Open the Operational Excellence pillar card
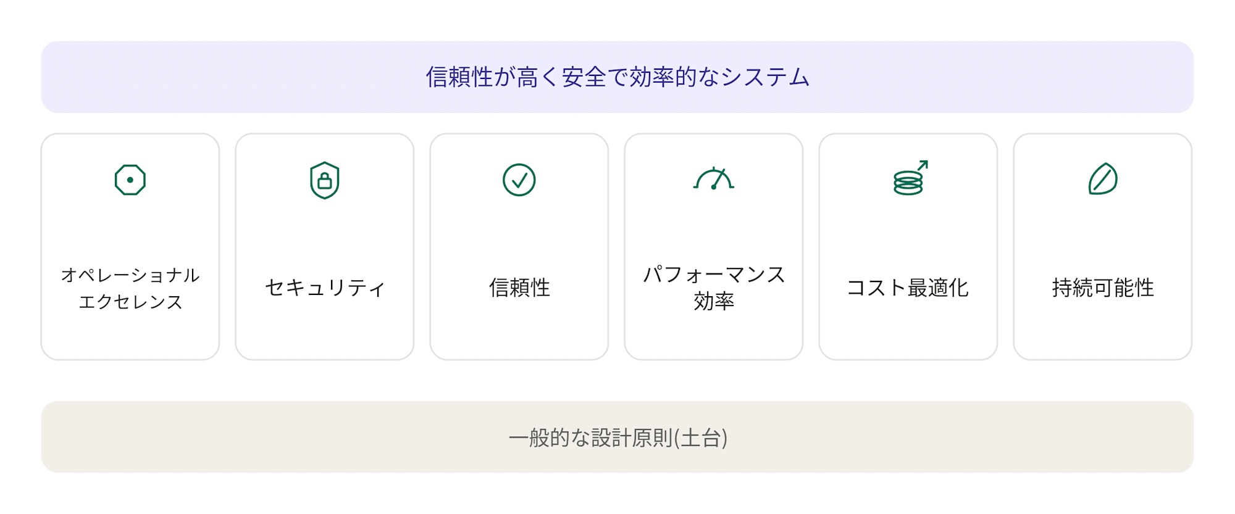Viewport: 1235px width, 514px height. click(x=130, y=247)
